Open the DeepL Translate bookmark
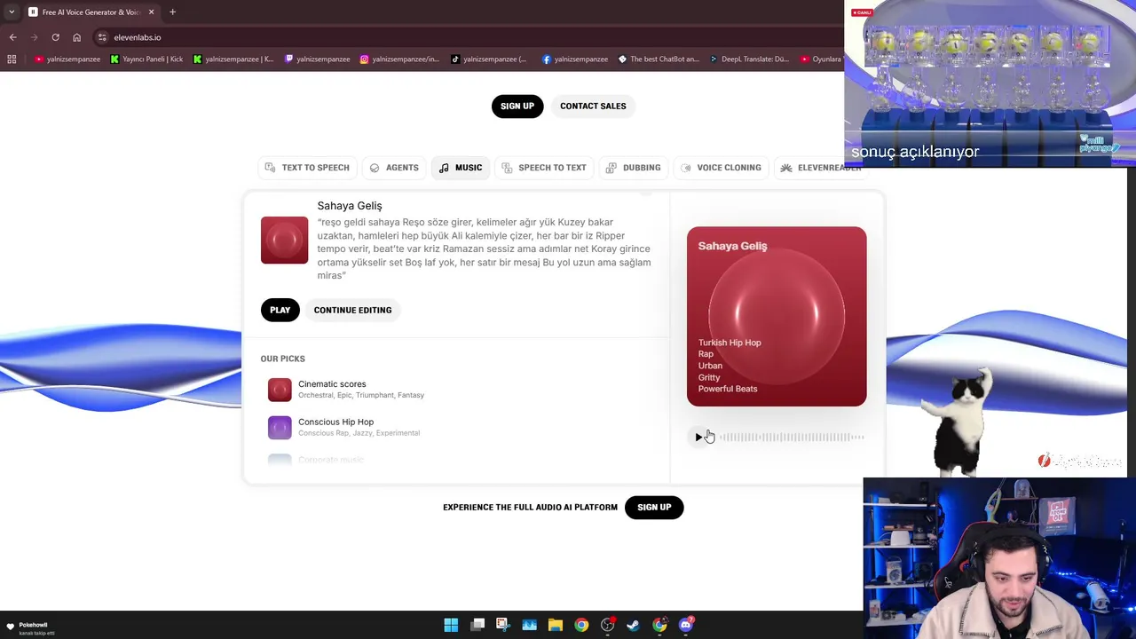The image size is (1136, 639). 749,59
